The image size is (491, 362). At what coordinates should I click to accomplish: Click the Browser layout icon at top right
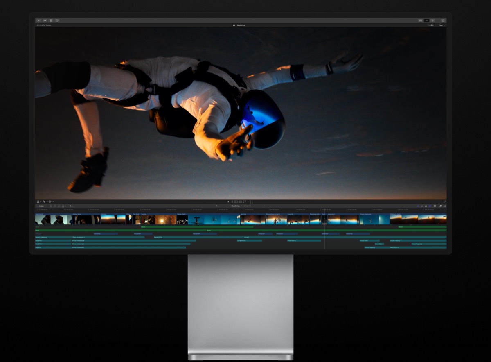420,20
